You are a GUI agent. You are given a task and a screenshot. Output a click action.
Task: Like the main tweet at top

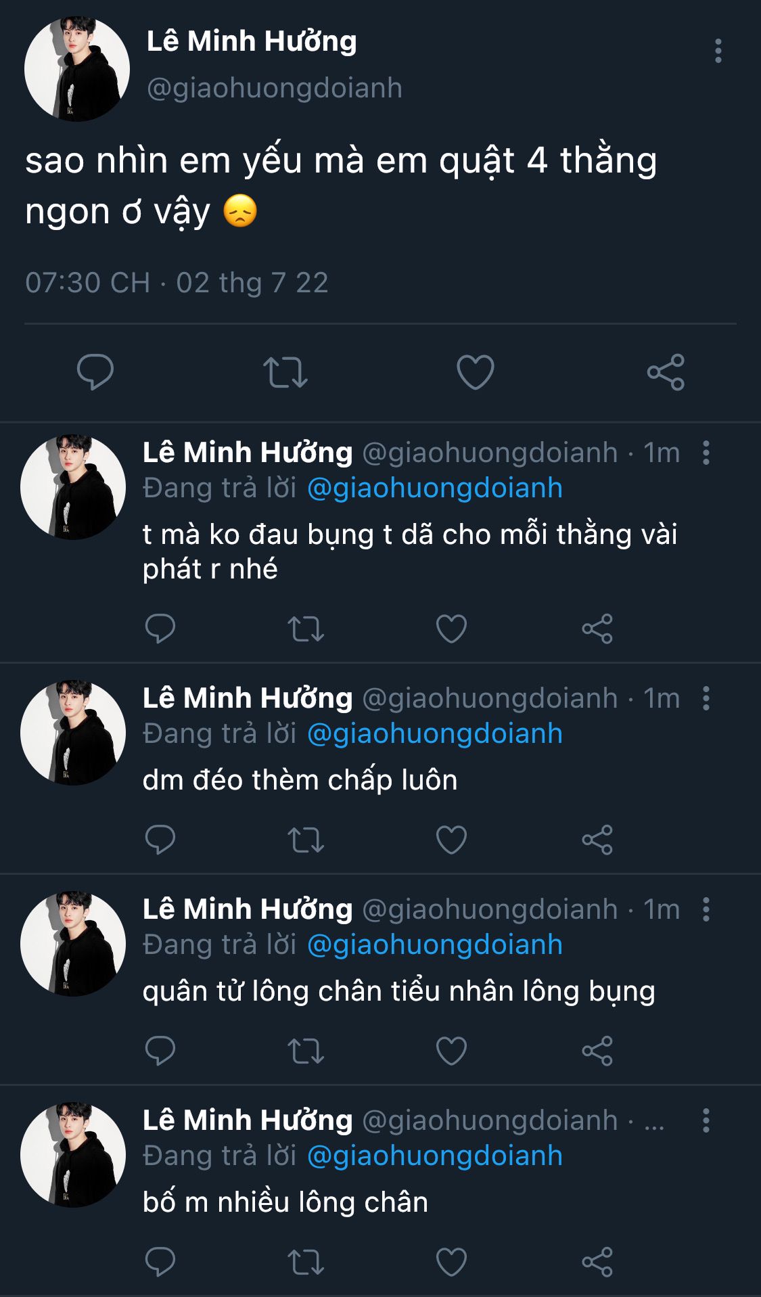(475, 372)
